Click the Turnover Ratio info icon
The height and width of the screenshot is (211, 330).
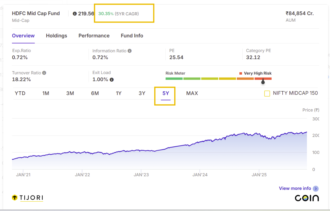pyautogui.click(x=44, y=73)
